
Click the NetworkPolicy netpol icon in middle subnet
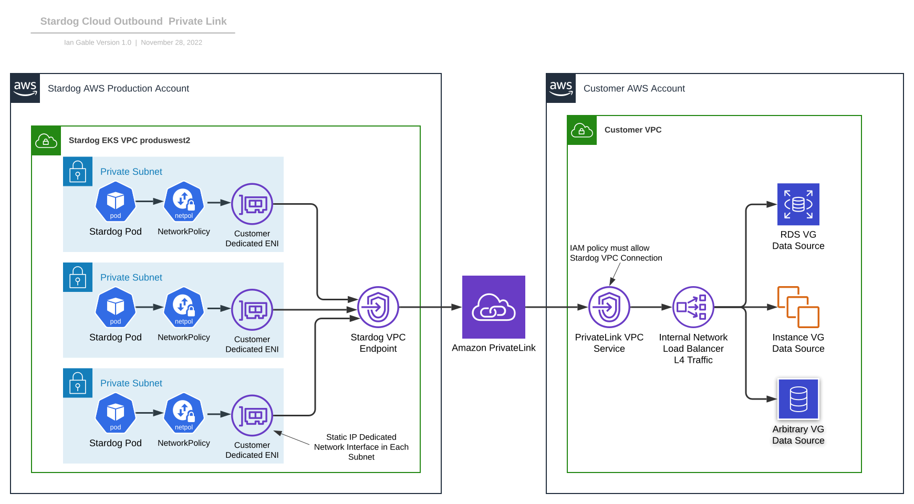coord(184,307)
